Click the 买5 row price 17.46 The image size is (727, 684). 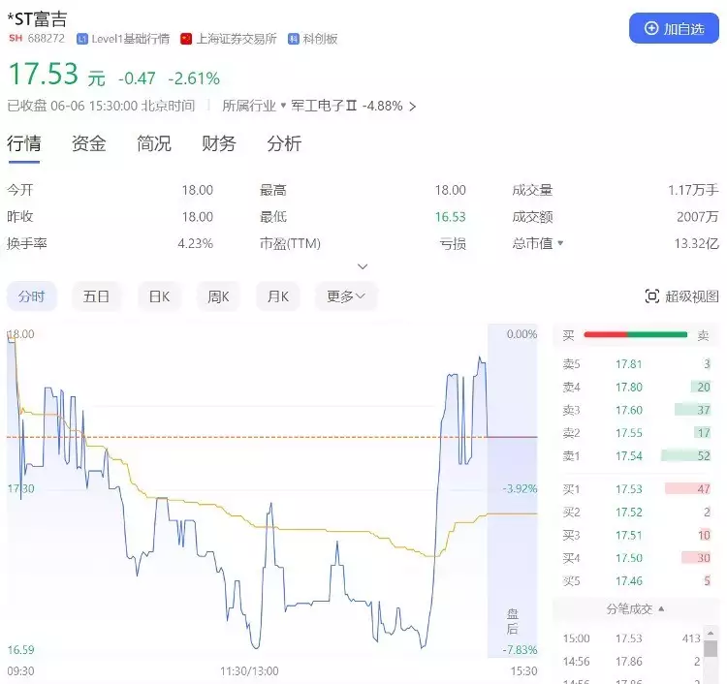click(x=629, y=580)
